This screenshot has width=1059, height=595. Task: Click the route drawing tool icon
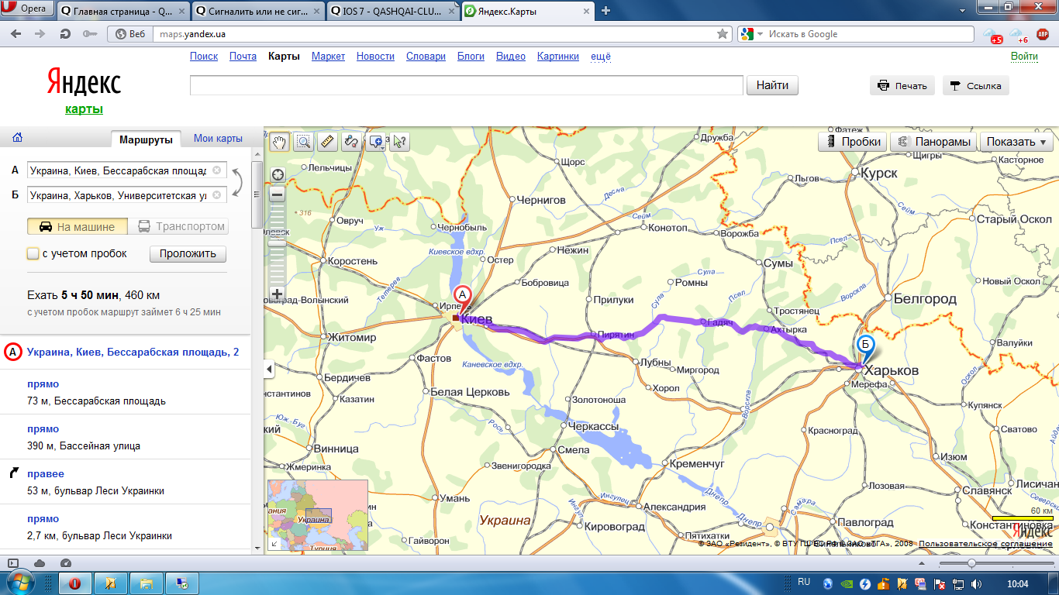pos(351,141)
